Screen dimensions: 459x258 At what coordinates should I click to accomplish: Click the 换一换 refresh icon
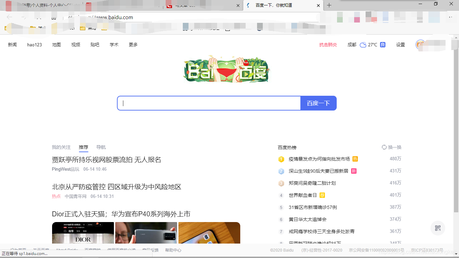point(384,147)
